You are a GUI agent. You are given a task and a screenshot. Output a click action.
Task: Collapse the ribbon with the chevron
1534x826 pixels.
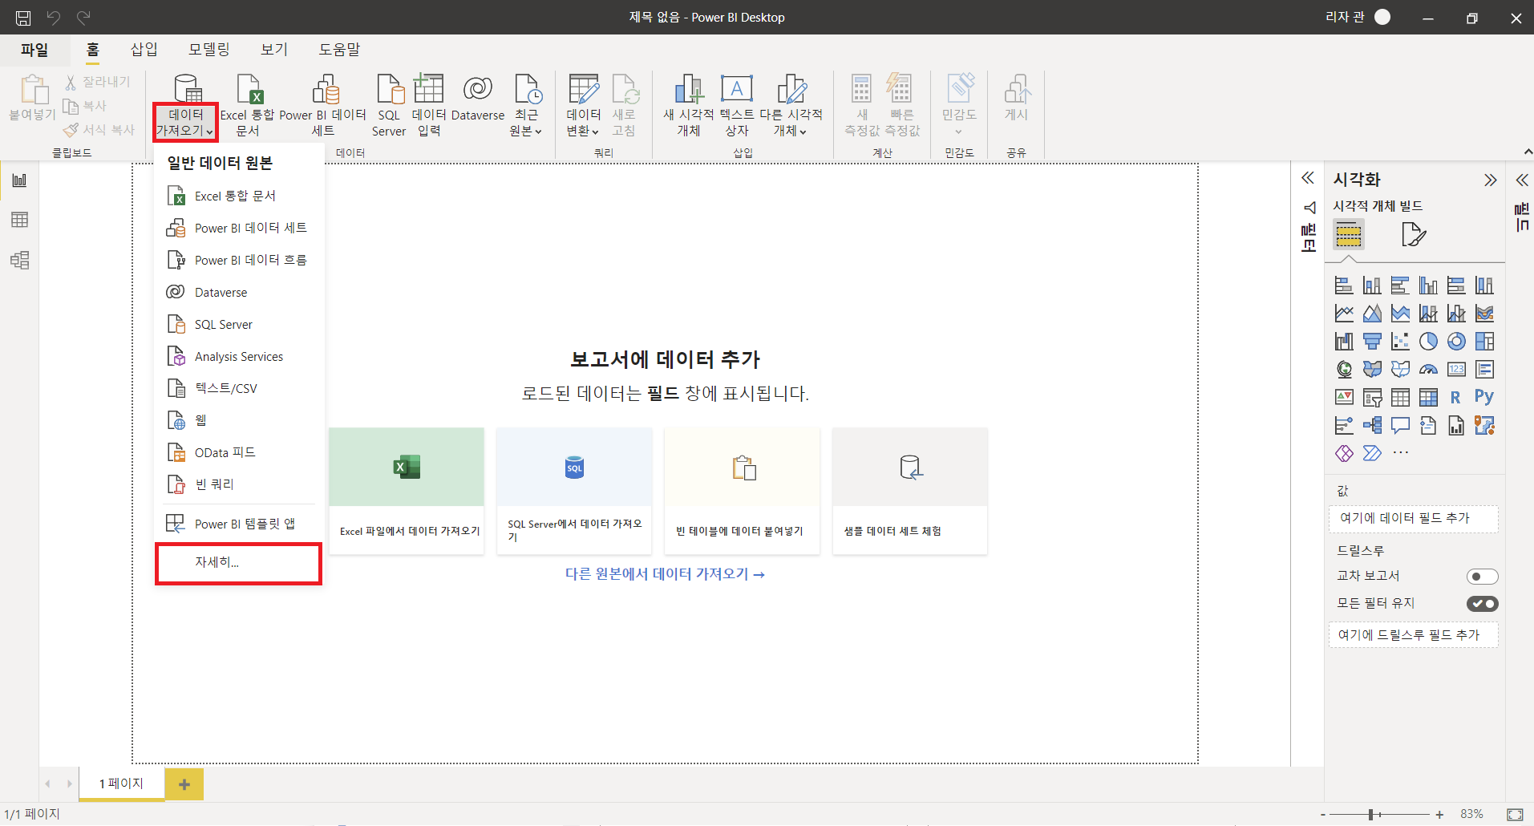pyautogui.click(x=1527, y=152)
